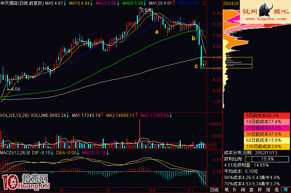The image size is (291, 193).
Task: Click the MA2:14808.11 volume label
Action: point(120,116)
